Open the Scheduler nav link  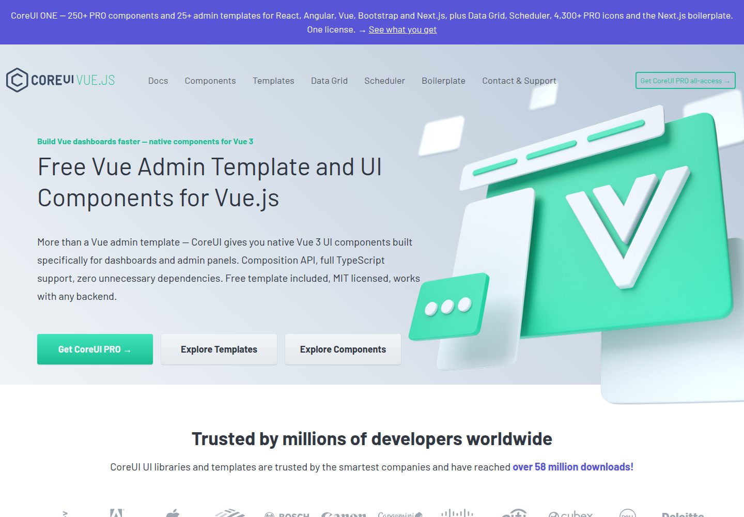[x=384, y=81]
